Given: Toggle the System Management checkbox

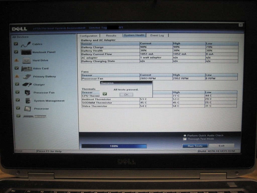Looking at the screenshot, I should point(18,100).
